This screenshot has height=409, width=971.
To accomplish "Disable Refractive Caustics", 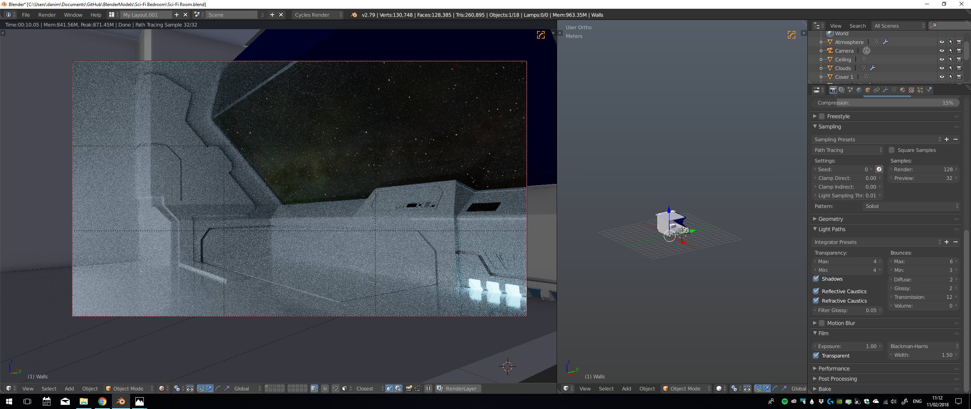I will click(816, 301).
